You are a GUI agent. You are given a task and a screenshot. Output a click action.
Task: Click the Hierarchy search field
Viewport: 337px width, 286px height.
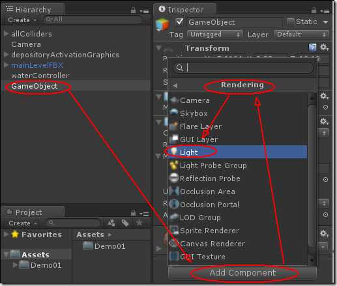click(93, 20)
